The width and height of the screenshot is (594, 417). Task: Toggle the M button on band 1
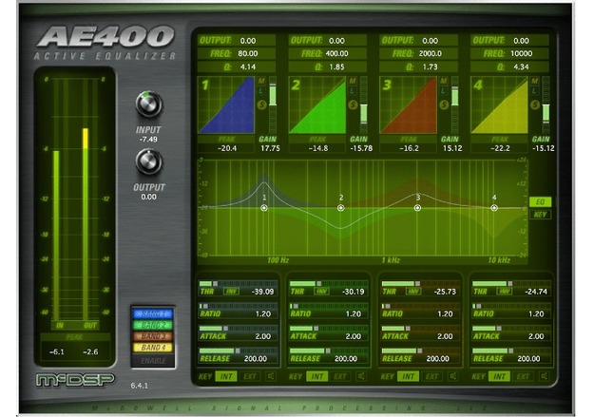tap(261, 81)
